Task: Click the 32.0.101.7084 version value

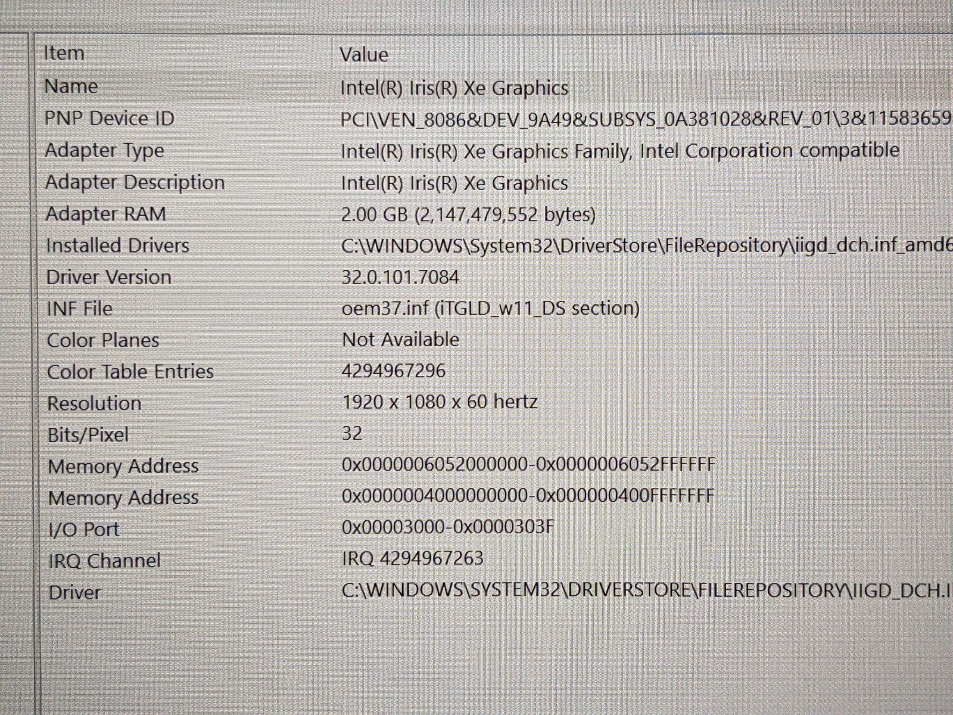Action: click(400, 277)
